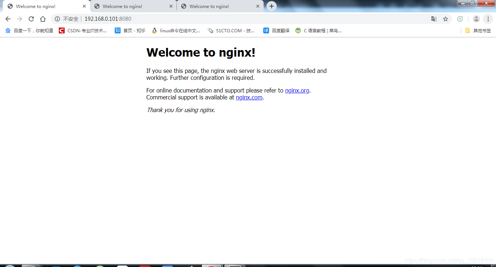Bookmark this page with the star icon

coord(446,19)
